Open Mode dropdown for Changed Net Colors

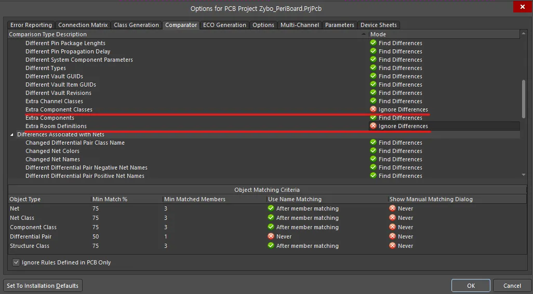444,151
